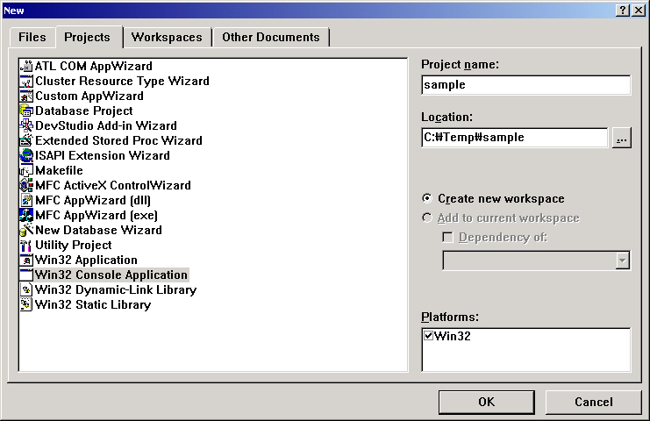Toggle the Win32 platform checkbox
The height and width of the screenshot is (421, 650).
click(429, 335)
